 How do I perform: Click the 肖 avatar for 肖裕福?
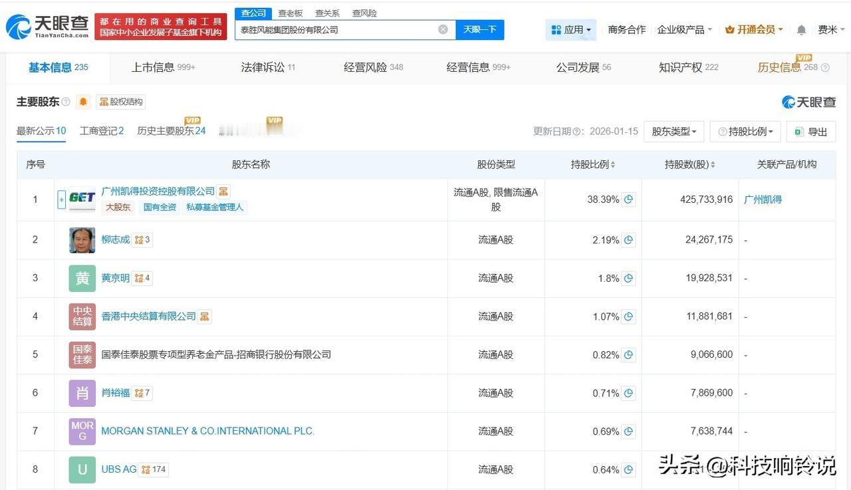click(82, 393)
